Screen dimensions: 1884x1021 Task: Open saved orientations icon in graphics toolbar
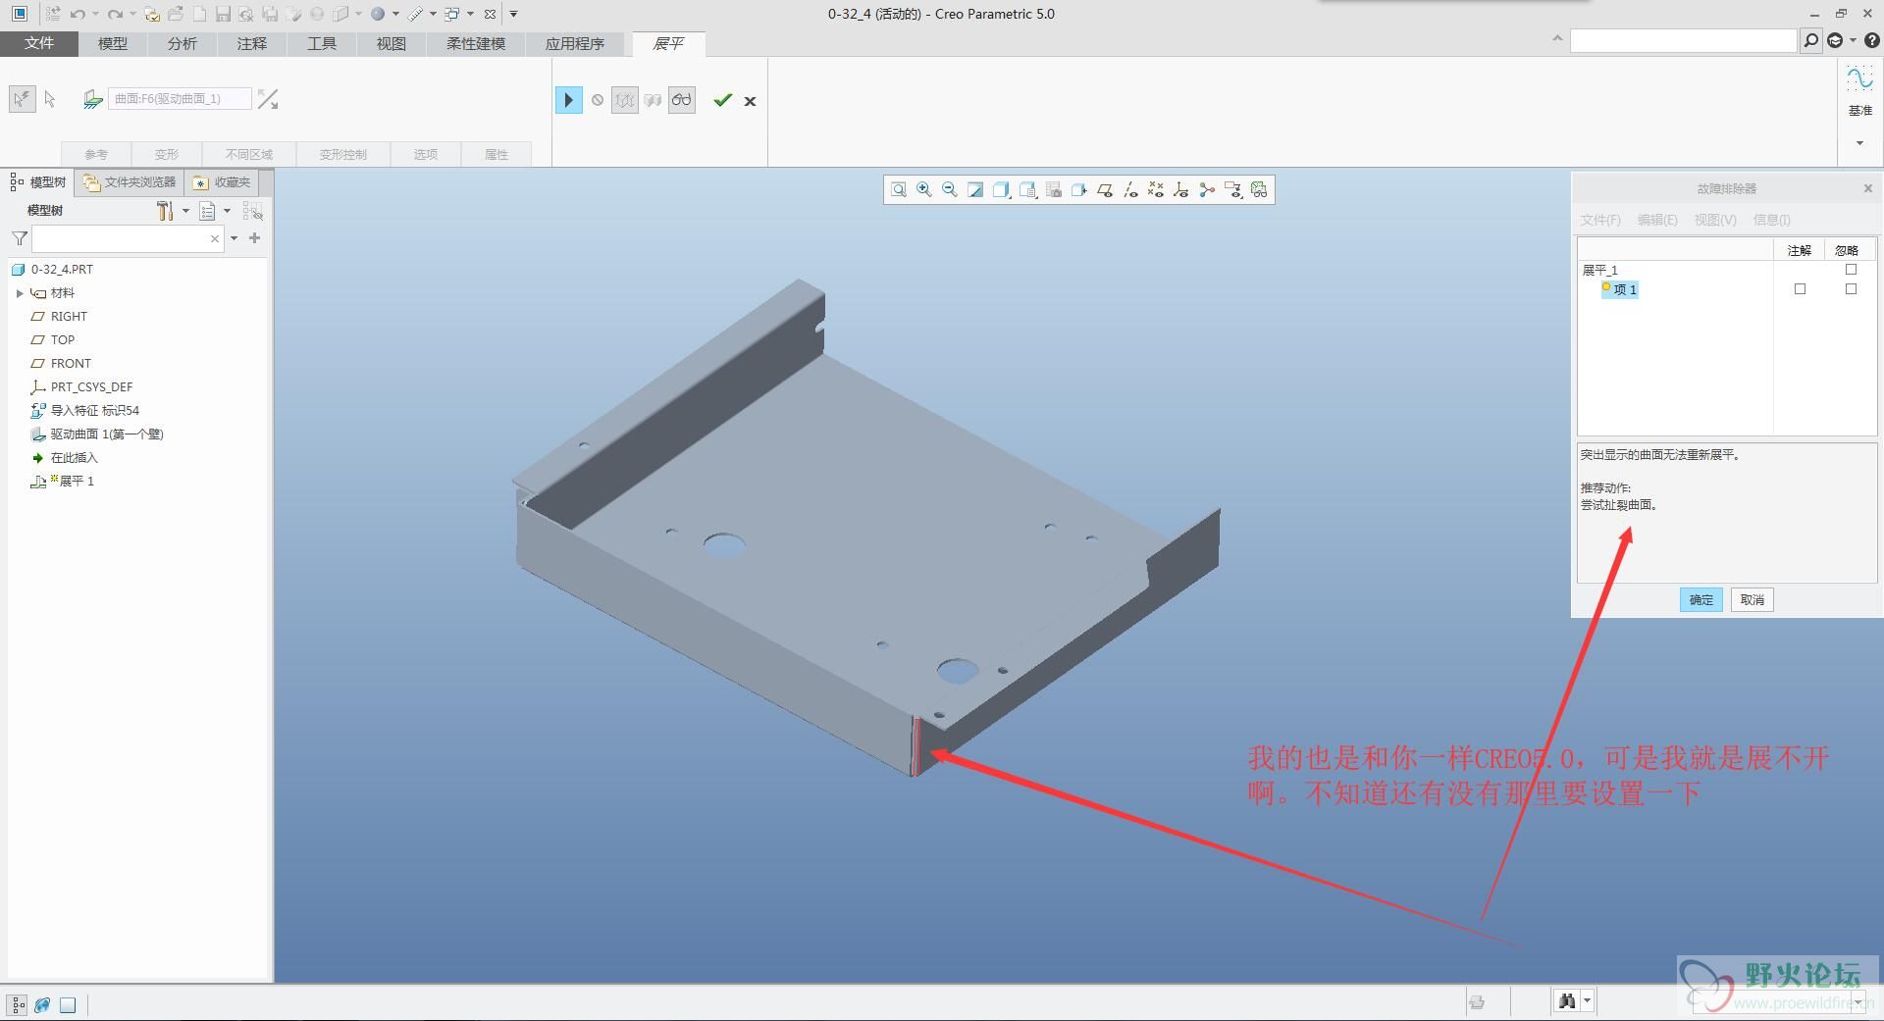pyautogui.click(x=1027, y=190)
